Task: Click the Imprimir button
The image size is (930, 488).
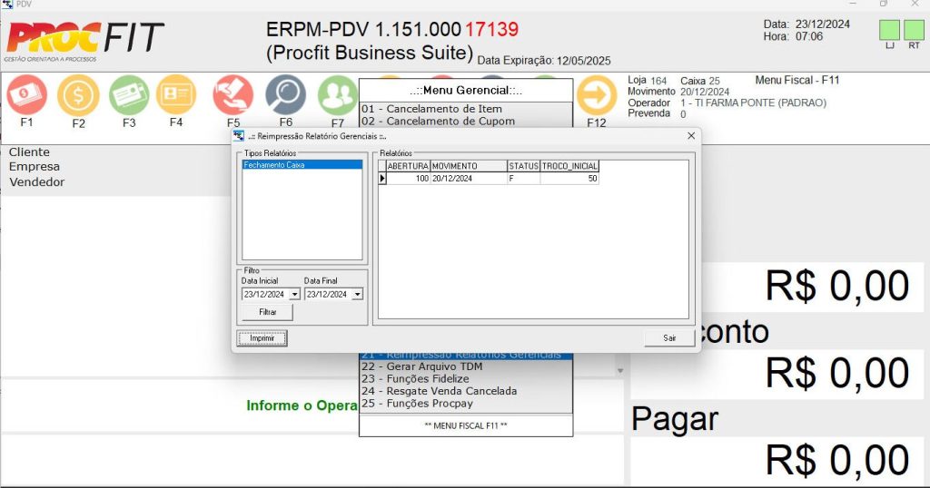Action: tap(262, 338)
